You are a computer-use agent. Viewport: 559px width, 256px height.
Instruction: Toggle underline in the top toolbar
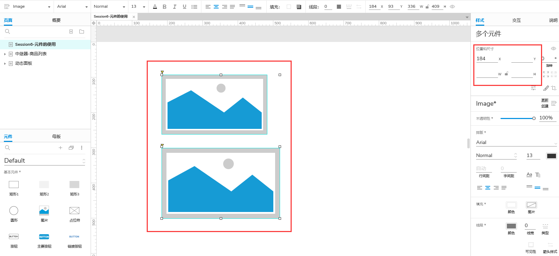pyautogui.click(x=184, y=7)
